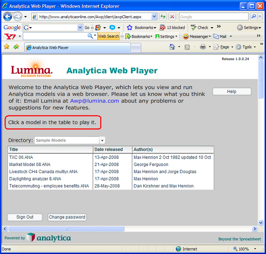Image resolution: width=266 pixels, height=254 pixels.
Task: Expand the search provider dropdown arrow
Action: point(260,17)
